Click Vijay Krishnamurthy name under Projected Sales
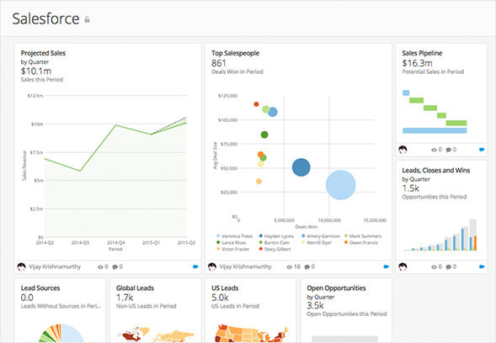 coord(55,266)
